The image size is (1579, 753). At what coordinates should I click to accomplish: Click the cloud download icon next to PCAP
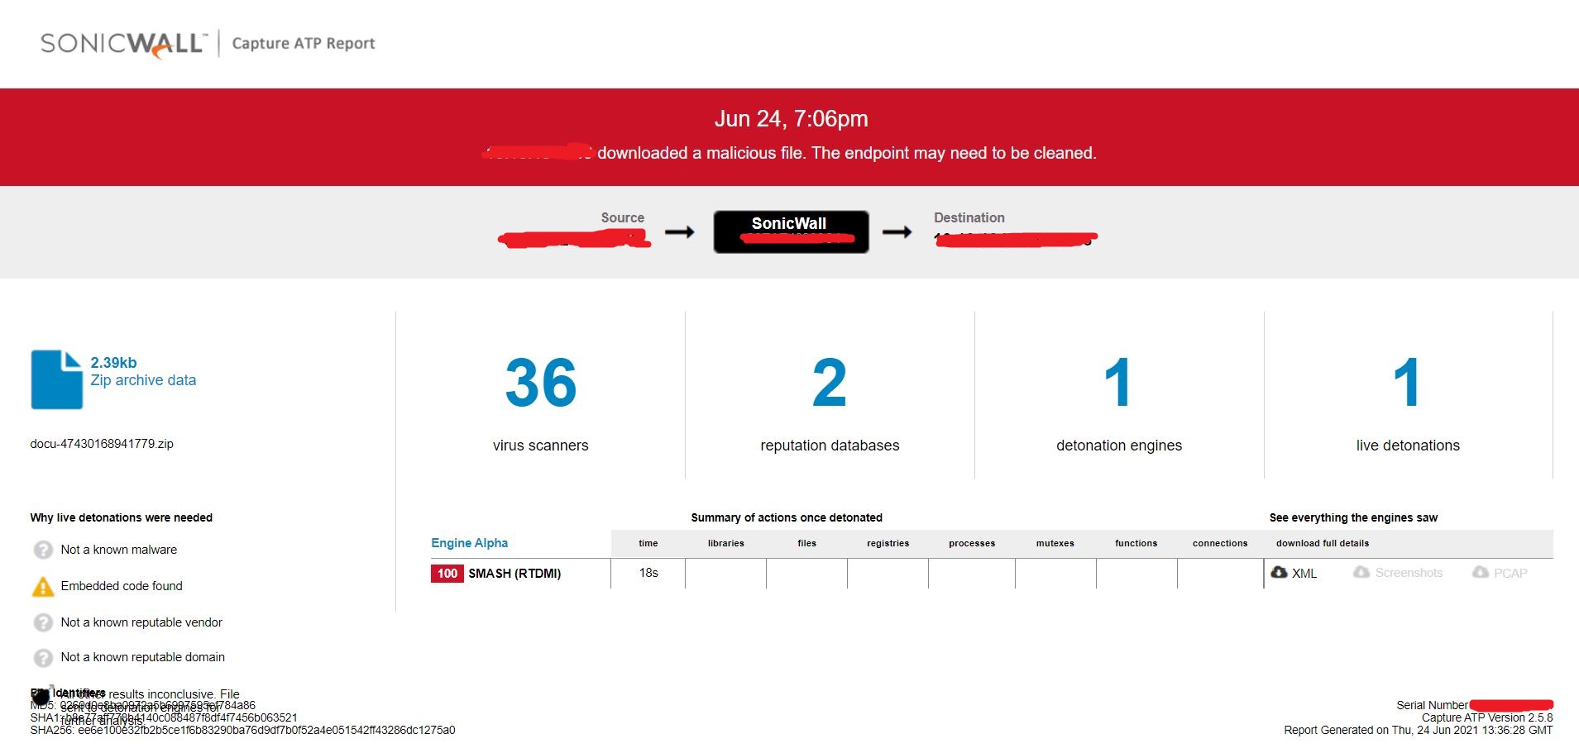1481,572
